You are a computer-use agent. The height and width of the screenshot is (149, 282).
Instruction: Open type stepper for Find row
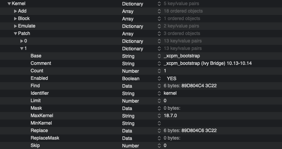click(159, 86)
